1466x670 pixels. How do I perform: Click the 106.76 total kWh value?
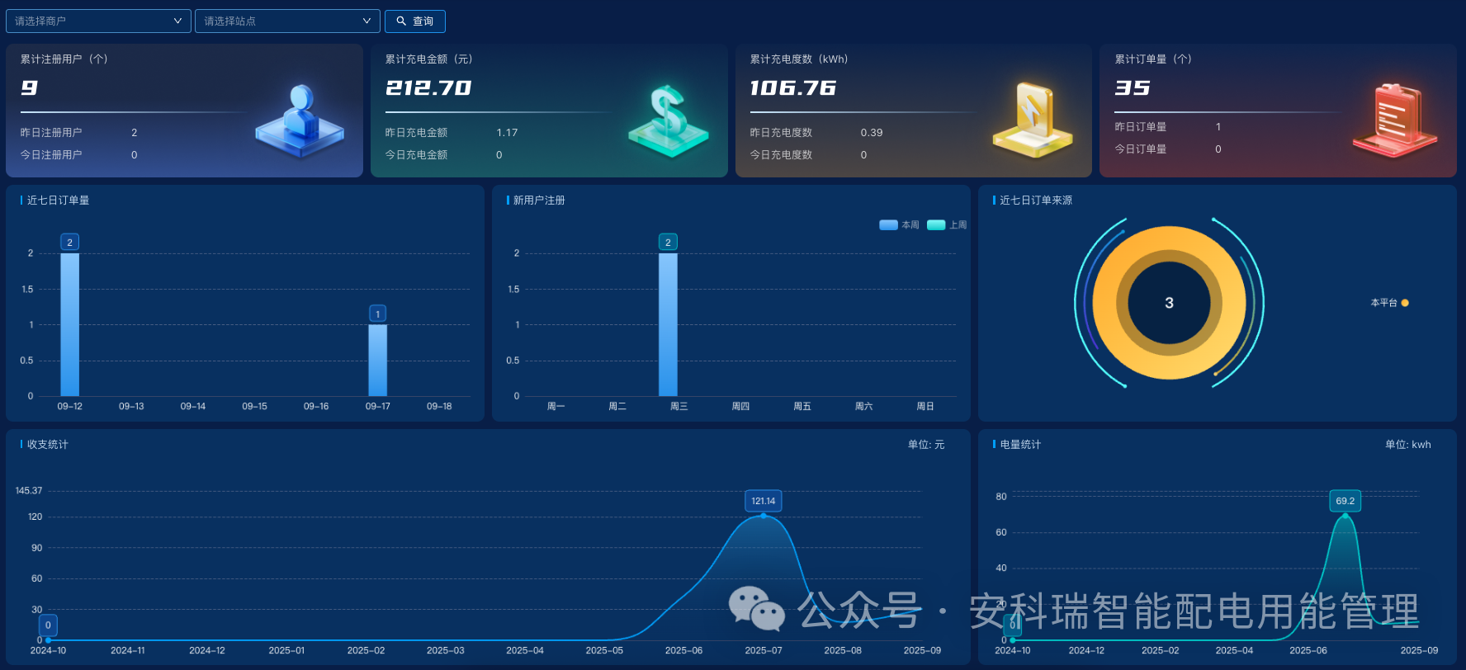[x=793, y=87]
